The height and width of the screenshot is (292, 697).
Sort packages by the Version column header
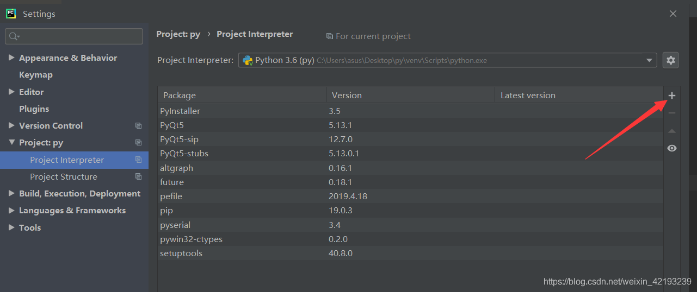tap(347, 95)
